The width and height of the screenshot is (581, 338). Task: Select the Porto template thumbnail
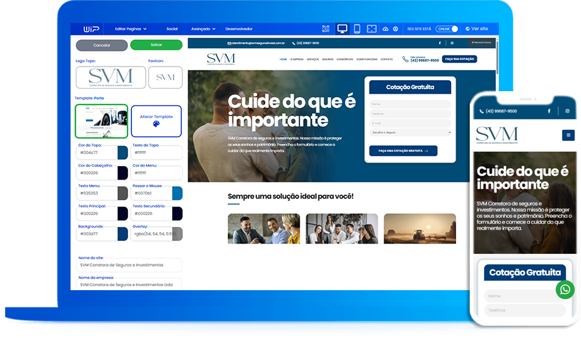click(102, 121)
